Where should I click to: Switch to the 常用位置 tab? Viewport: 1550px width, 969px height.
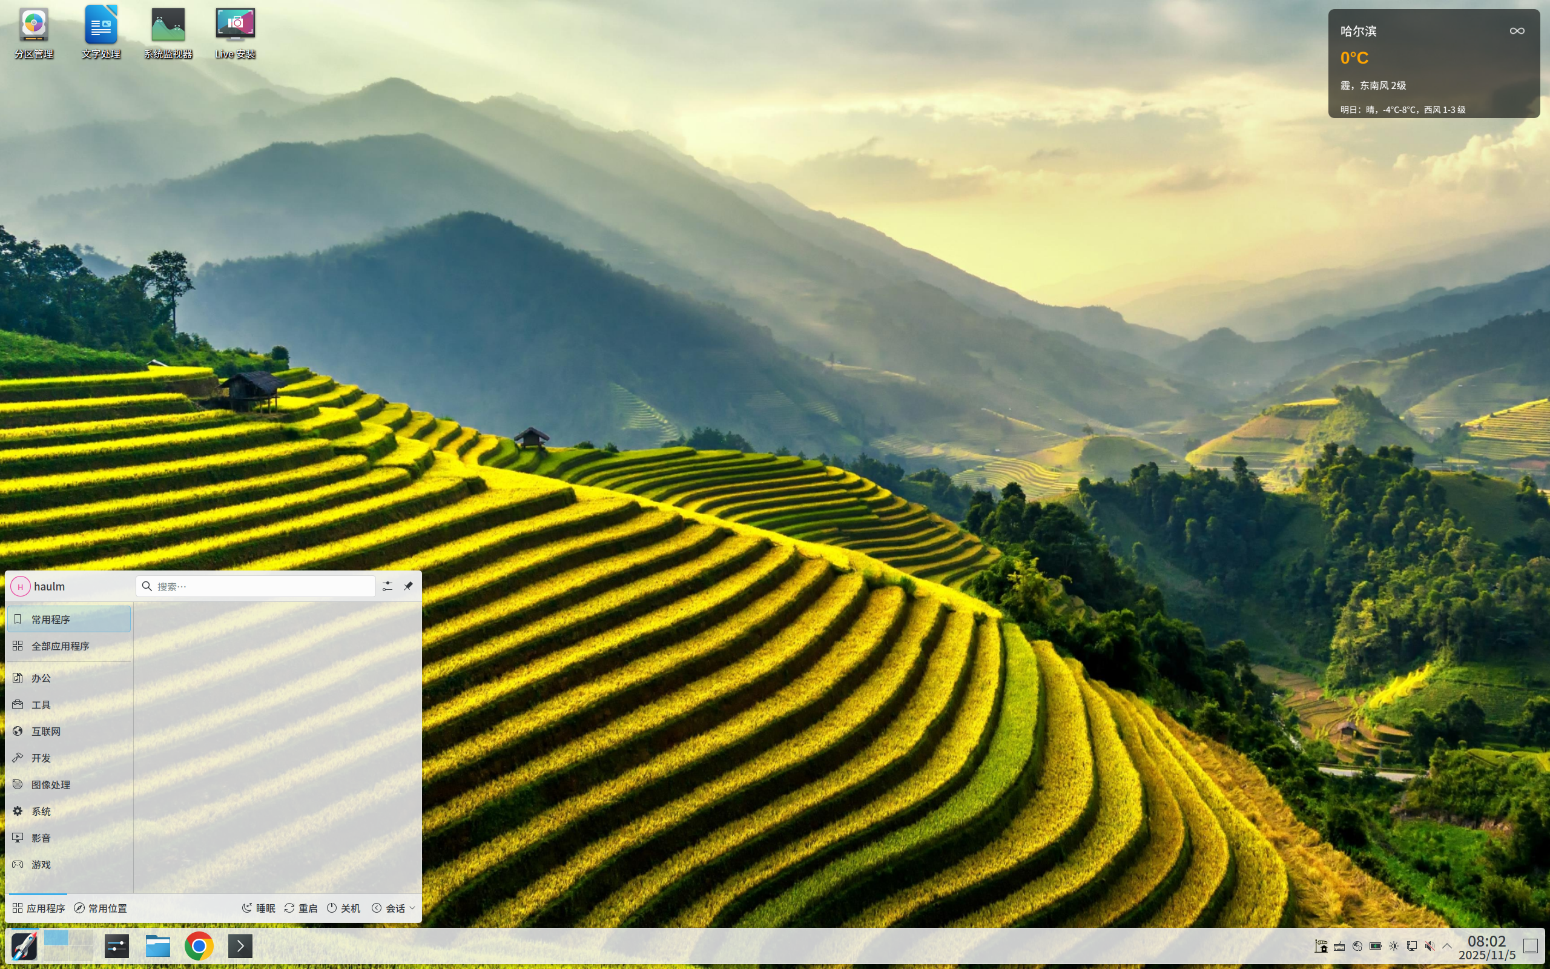click(101, 908)
